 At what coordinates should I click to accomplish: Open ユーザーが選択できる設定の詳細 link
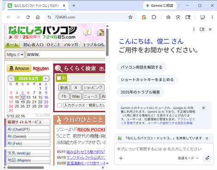click(170, 123)
